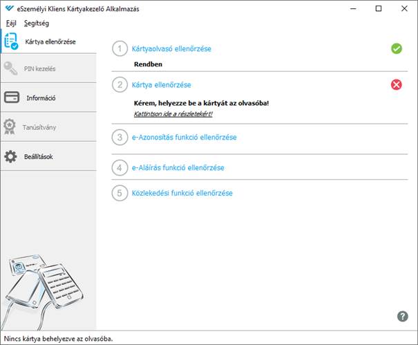Minimize the eSzemélyi Kliens window

click(x=353, y=8)
